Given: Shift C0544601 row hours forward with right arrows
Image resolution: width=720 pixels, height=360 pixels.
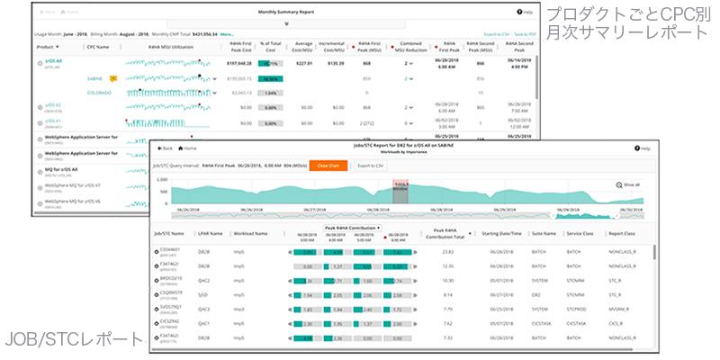Looking at the screenshot, I should tap(415, 252).
